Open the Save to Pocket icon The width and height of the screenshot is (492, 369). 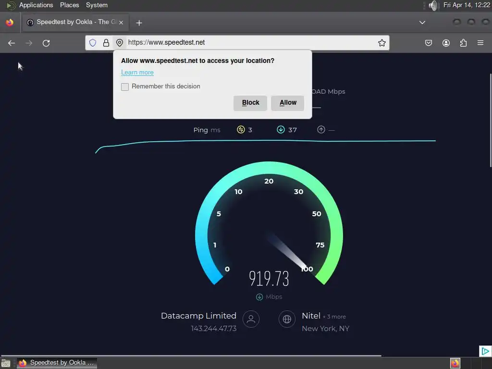[428, 43]
